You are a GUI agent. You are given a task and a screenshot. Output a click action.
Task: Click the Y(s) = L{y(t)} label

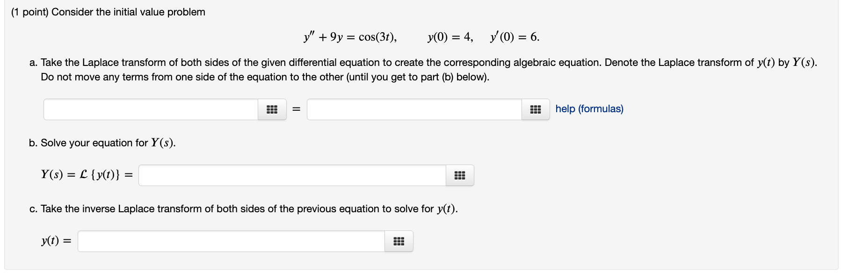86,175
